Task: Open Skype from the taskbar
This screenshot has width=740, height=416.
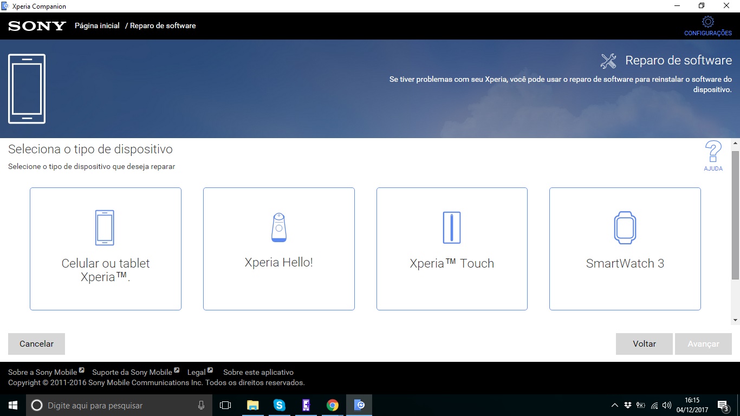Action: [279, 405]
